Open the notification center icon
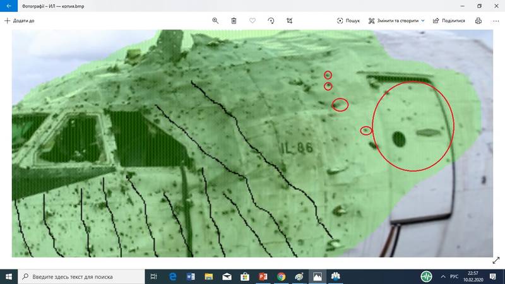 (x=493, y=276)
